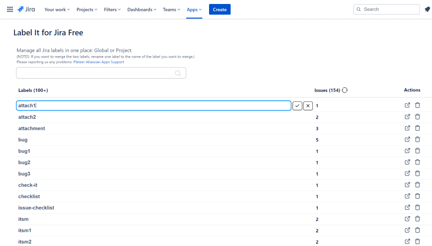Click the Create button
Image resolution: width=432 pixels, height=246 pixels.
219,9
